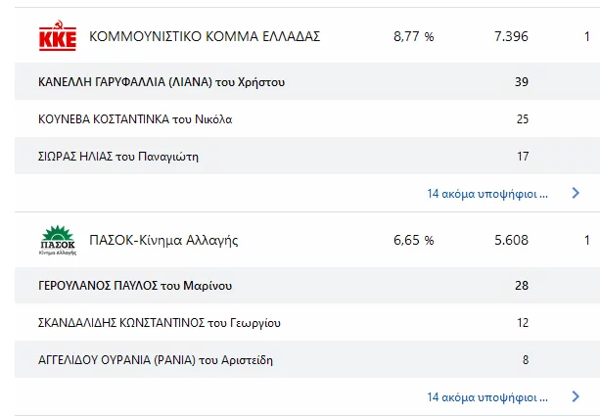Click the ΠΑΣΟΚ total of 5.608 votes

511,240
